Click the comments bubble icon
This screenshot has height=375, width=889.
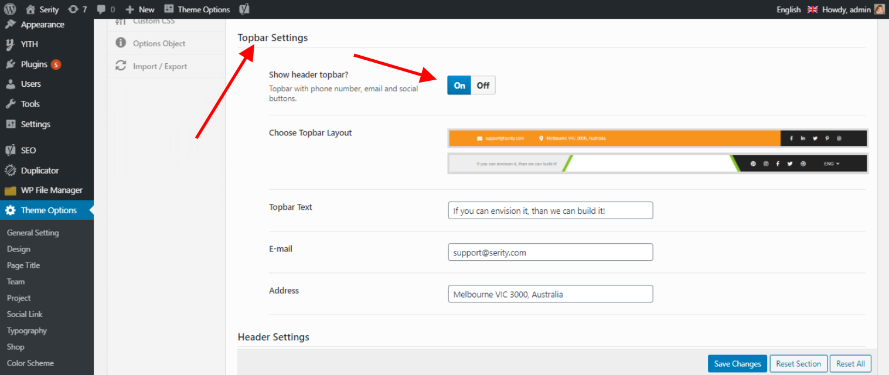101,9
